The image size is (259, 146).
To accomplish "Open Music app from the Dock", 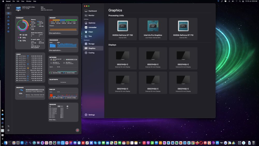I will tap(144, 143).
